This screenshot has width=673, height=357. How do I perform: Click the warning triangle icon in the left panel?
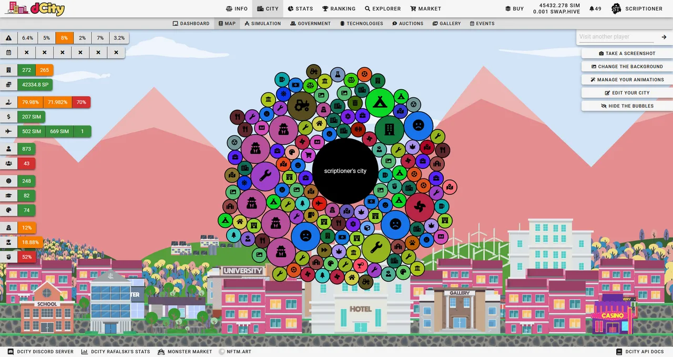(x=9, y=38)
